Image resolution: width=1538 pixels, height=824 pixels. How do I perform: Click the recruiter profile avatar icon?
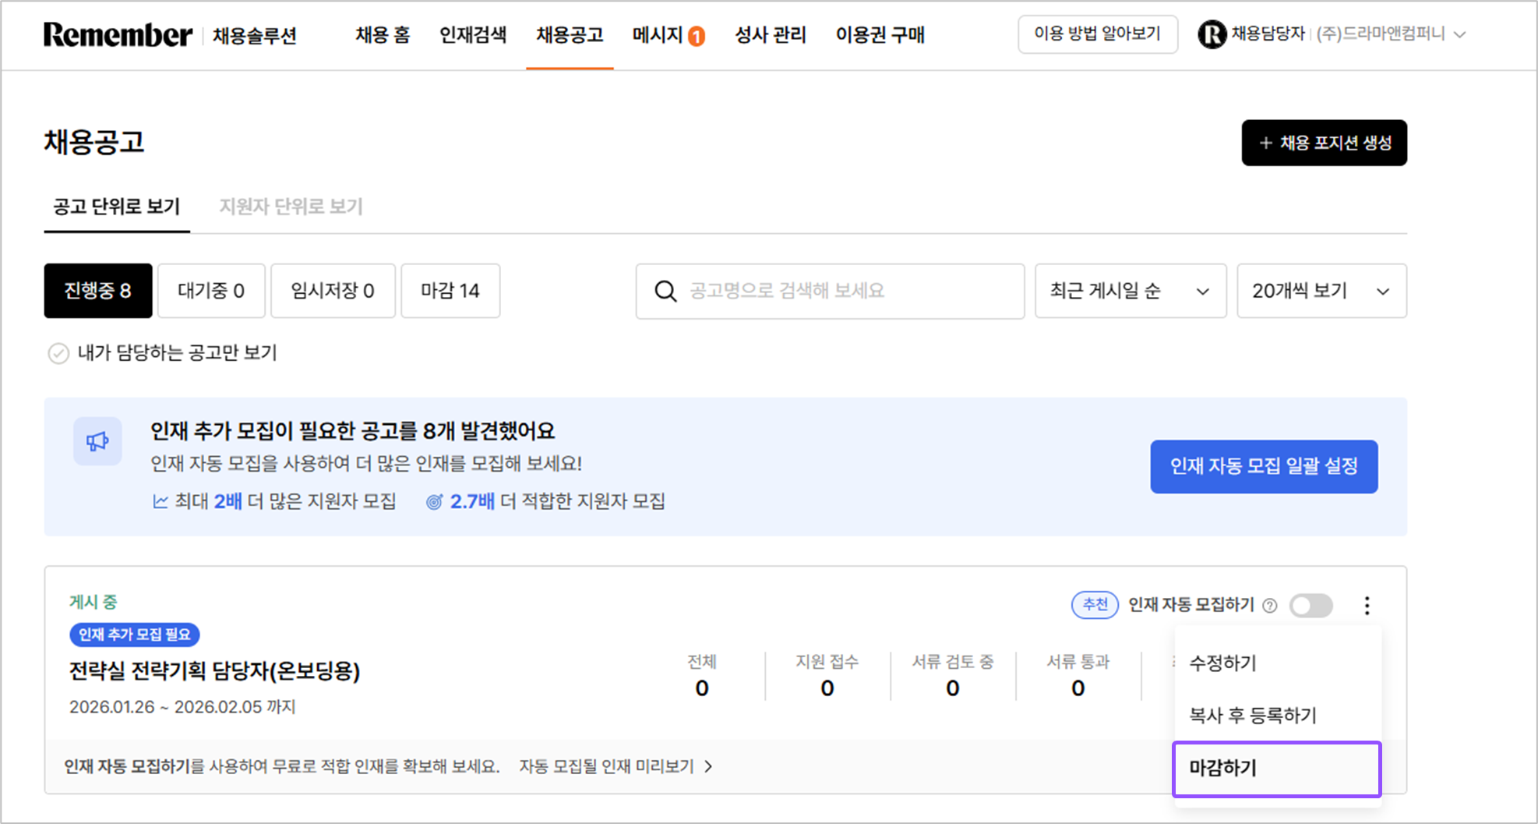pos(1212,34)
